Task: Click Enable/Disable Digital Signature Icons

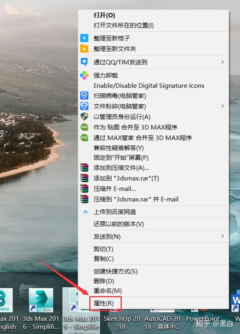Action: [149, 86]
